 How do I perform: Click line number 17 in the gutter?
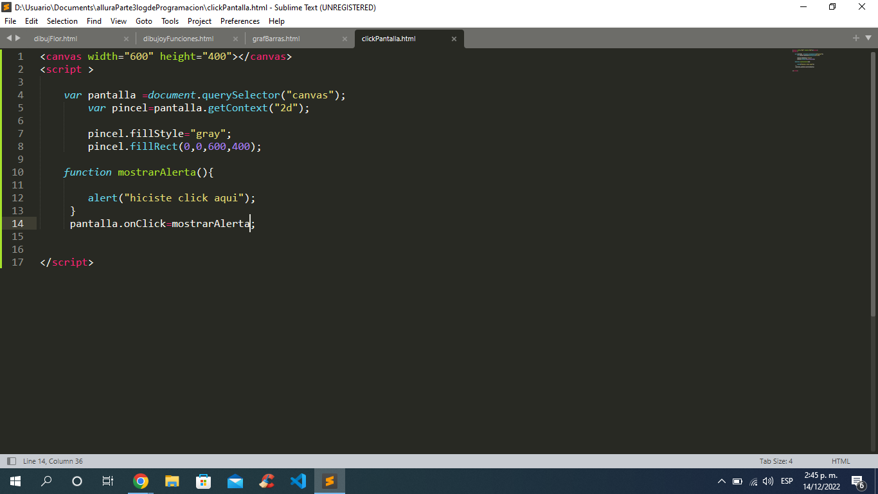point(17,262)
